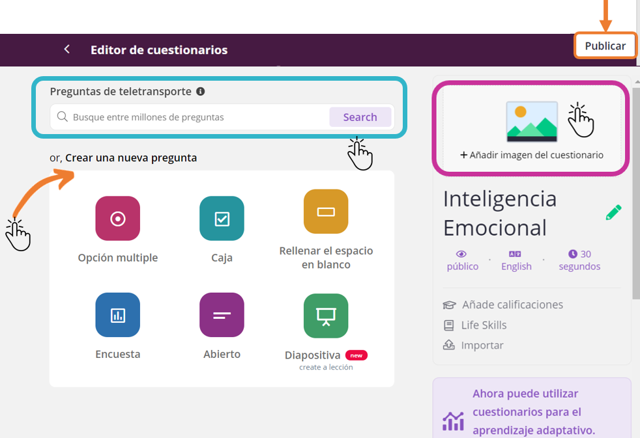Choose the Caja checkbox question type
640x438 pixels.
(222, 219)
